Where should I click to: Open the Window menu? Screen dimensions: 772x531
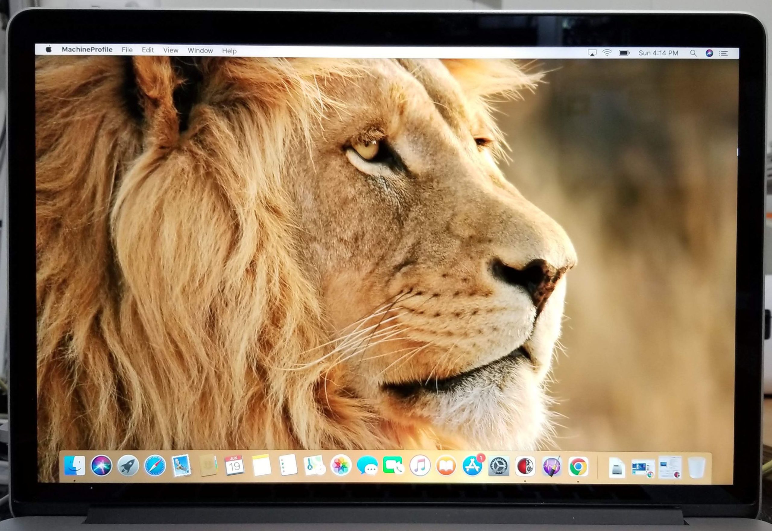[200, 51]
